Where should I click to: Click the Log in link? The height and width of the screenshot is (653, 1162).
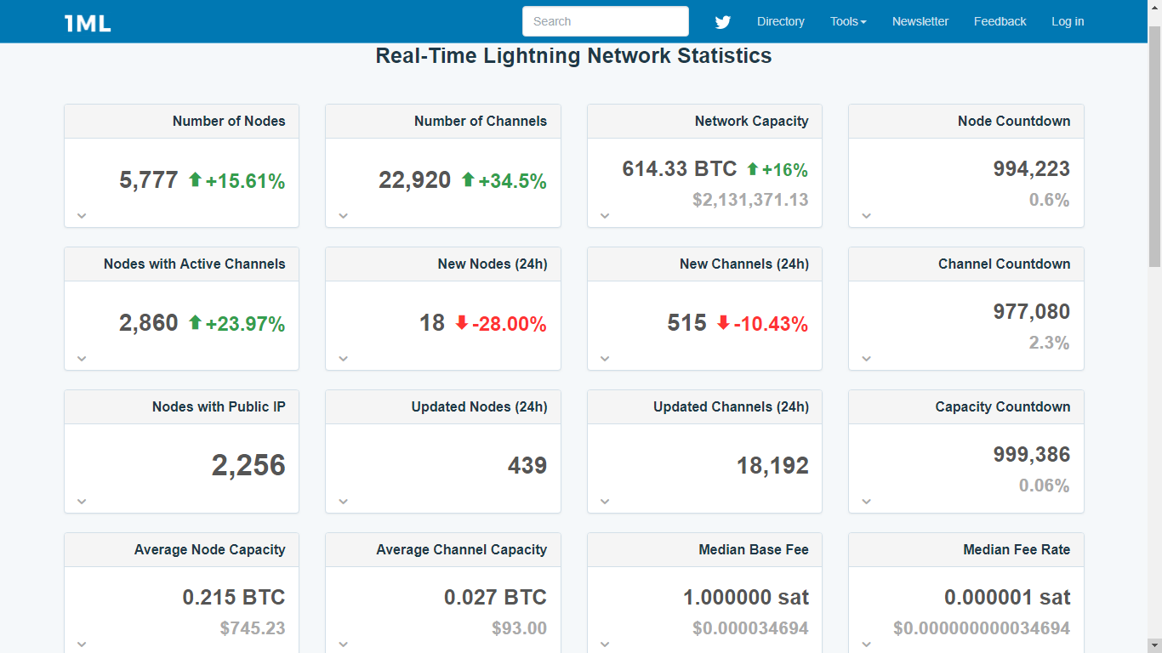click(1068, 21)
